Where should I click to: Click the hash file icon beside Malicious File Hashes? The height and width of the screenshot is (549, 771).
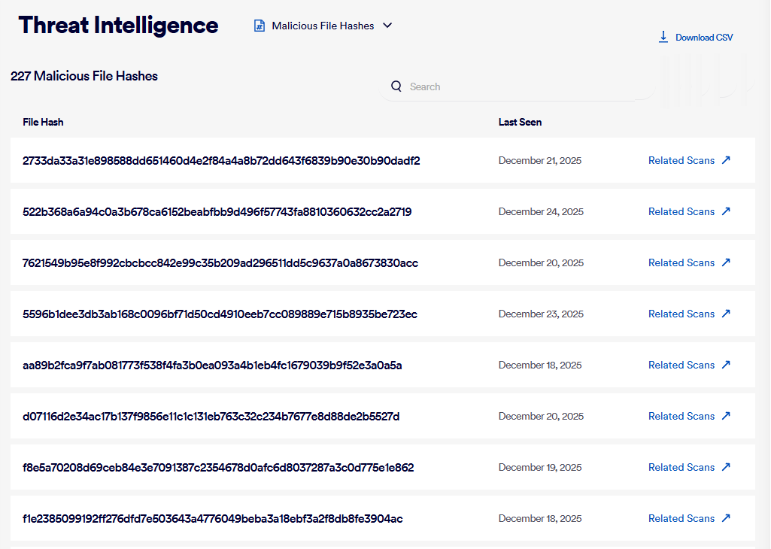(x=260, y=26)
